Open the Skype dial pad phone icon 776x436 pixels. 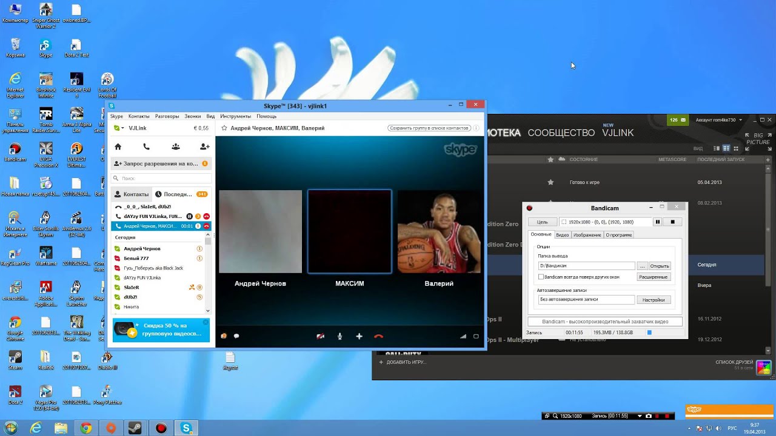tap(146, 147)
